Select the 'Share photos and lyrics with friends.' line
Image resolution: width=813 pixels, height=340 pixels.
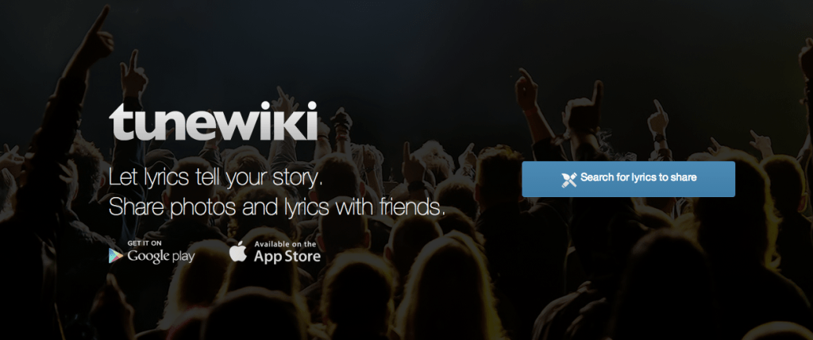point(277,207)
